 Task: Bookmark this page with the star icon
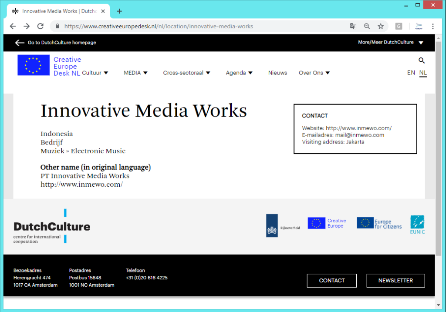pos(381,27)
